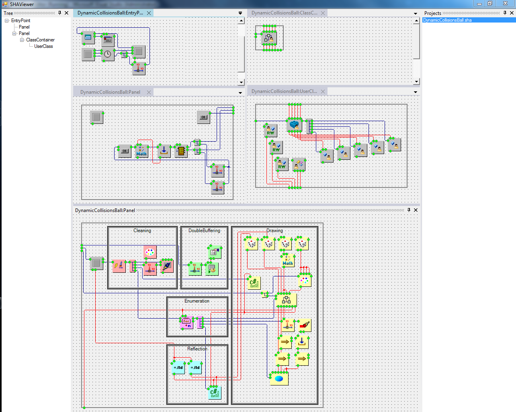Activate the DynamicCollisionsBall:UserCl... tab
Viewport: 516px width, 412px height.
(x=284, y=91)
